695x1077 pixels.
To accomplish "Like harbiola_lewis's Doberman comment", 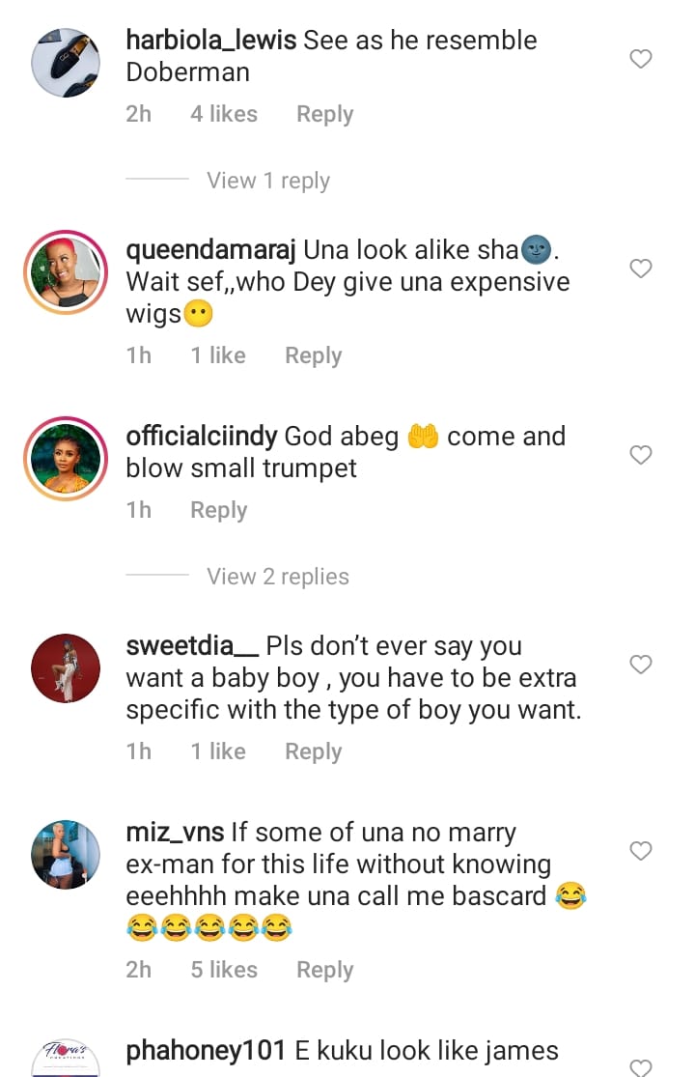I will click(641, 60).
